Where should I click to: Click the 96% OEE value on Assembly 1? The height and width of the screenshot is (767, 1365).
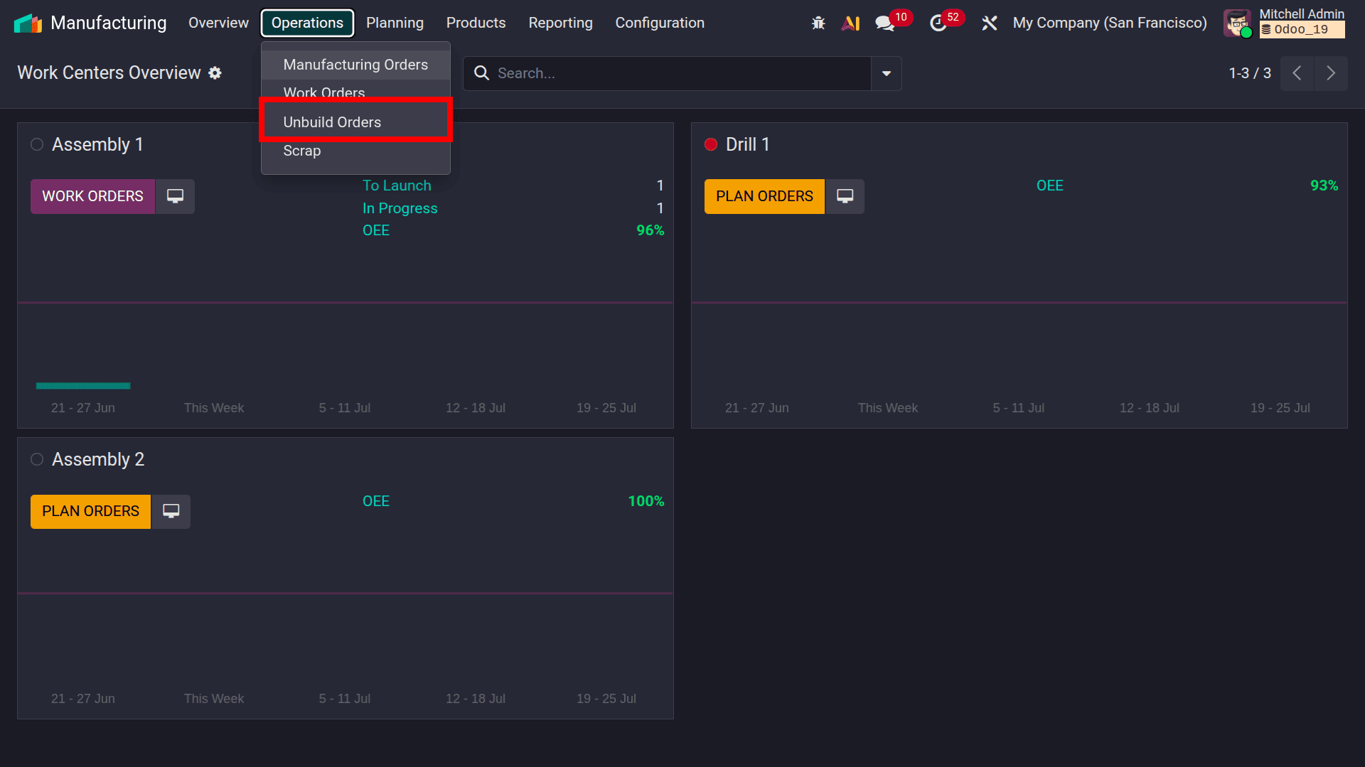(x=650, y=230)
